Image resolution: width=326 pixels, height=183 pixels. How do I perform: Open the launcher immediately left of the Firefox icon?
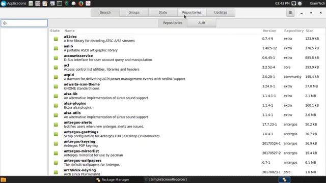(x=73, y=4)
